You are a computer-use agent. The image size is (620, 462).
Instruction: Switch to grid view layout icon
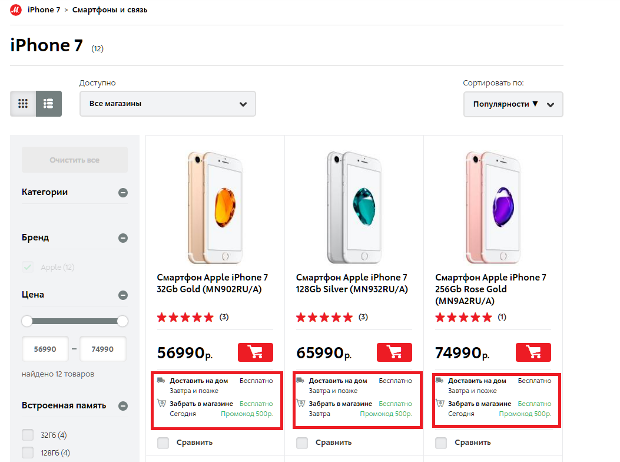(23, 104)
